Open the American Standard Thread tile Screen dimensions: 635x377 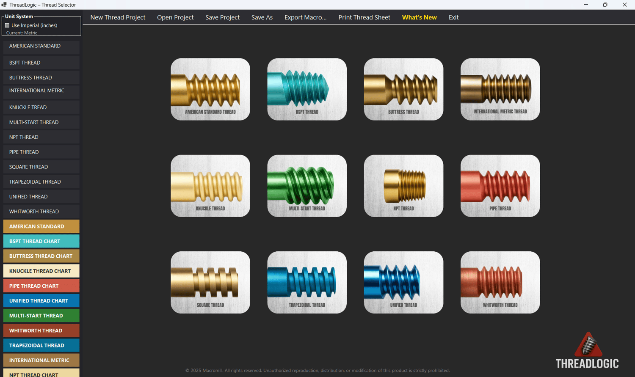tap(210, 89)
